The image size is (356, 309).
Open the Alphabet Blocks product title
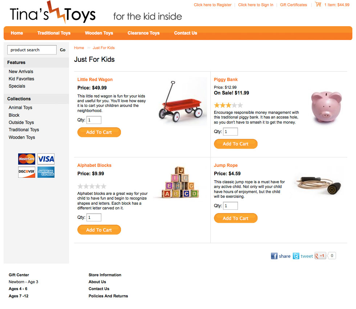(94, 165)
